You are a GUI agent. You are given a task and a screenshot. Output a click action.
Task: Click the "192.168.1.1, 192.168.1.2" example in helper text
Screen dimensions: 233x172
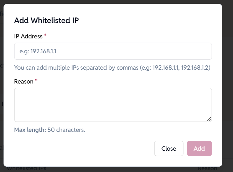(x=181, y=68)
